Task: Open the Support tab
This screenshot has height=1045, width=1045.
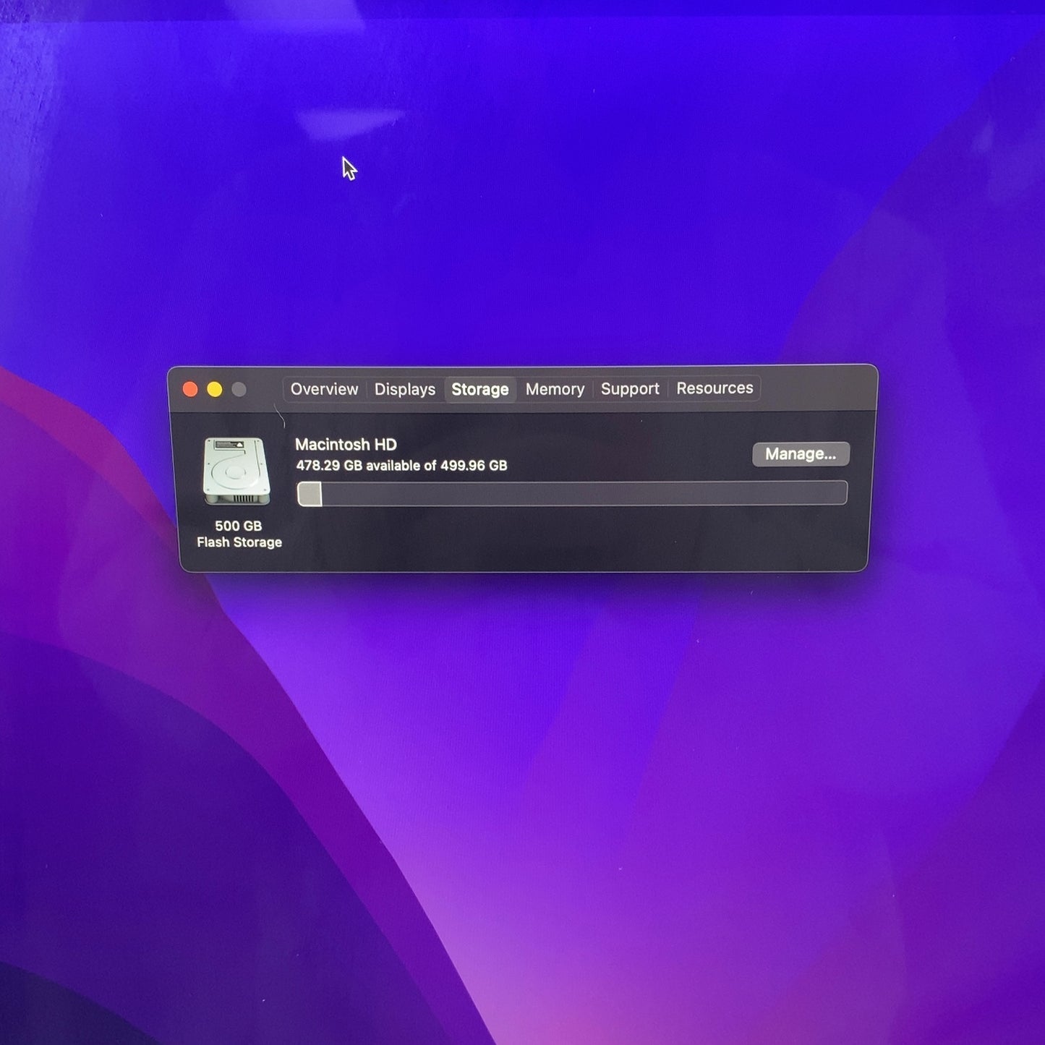Action: (630, 388)
